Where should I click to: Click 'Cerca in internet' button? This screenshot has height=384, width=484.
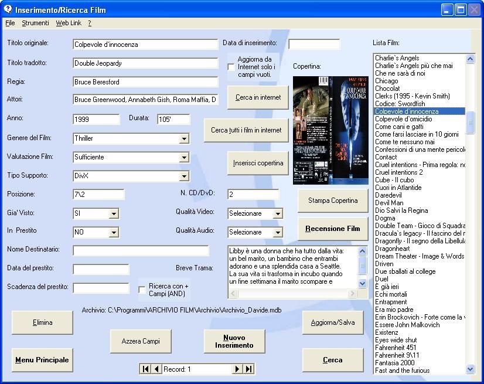coord(258,97)
